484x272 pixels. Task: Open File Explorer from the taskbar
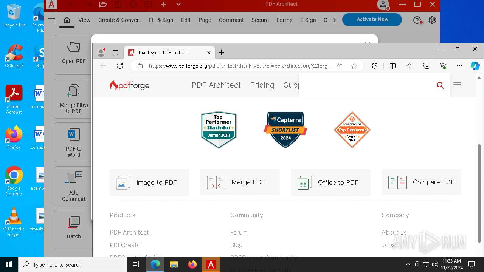pyautogui.click(x=174, y=264)
